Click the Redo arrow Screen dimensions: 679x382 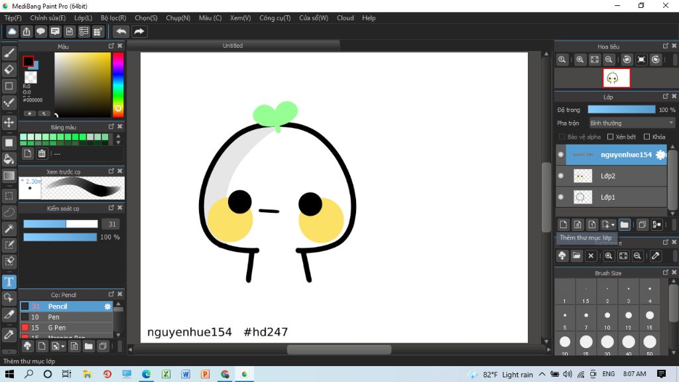(x=139, y=31)
